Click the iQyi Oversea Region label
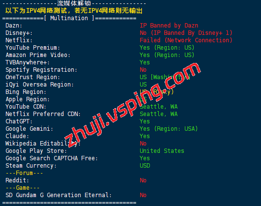The width and height of the screenshot is (261, 206). [39, 85]
